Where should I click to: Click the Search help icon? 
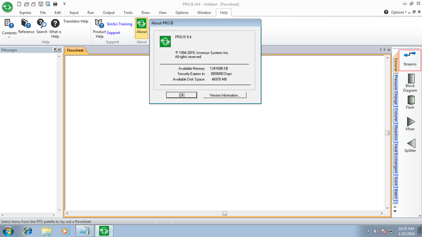coord(42,26)
